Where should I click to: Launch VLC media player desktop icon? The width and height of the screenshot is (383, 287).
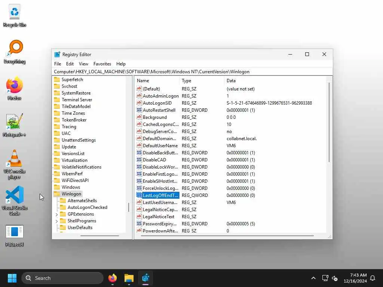[15, 164]
